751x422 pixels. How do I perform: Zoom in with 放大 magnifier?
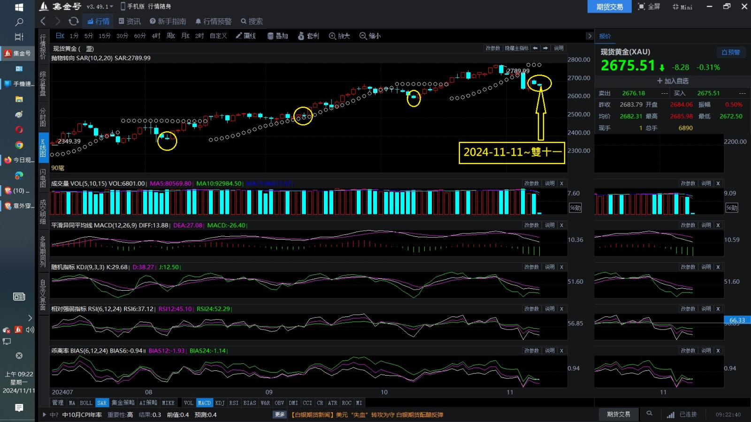tap(332, 36)
